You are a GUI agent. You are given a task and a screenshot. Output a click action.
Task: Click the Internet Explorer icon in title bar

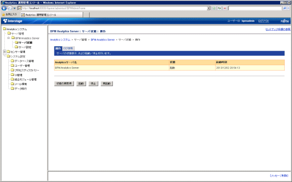pos(3,2)
